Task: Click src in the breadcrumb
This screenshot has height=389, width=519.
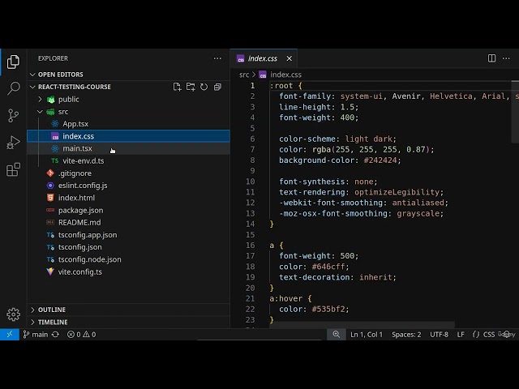Action: pyautogui.click(x=244, y=75)
